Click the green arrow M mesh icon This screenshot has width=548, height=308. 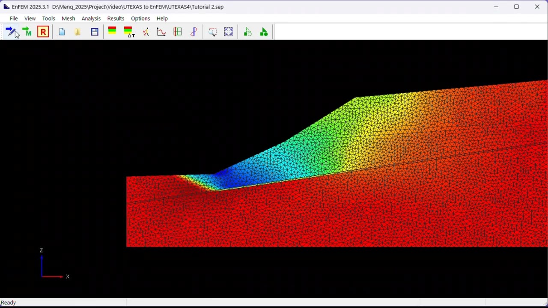coord(27,32)
